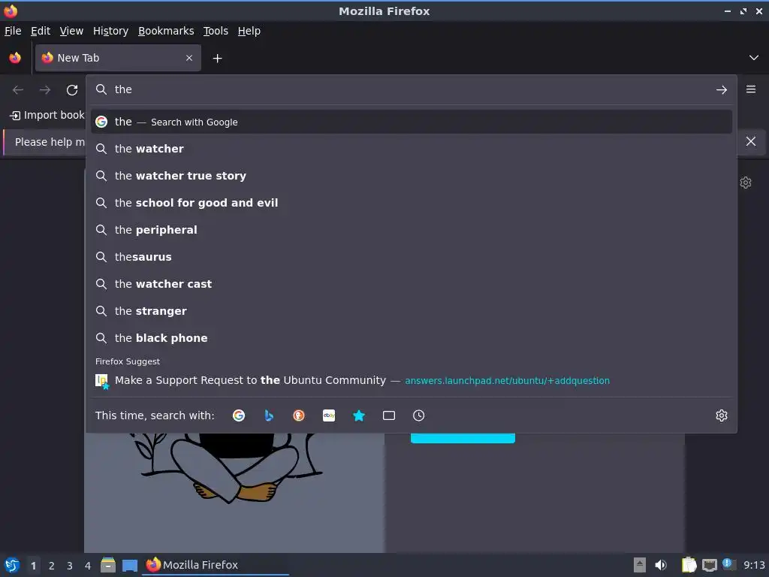Choose suggestion 'the watcher true story'
The image size is (769, 577).
(412, 176)
